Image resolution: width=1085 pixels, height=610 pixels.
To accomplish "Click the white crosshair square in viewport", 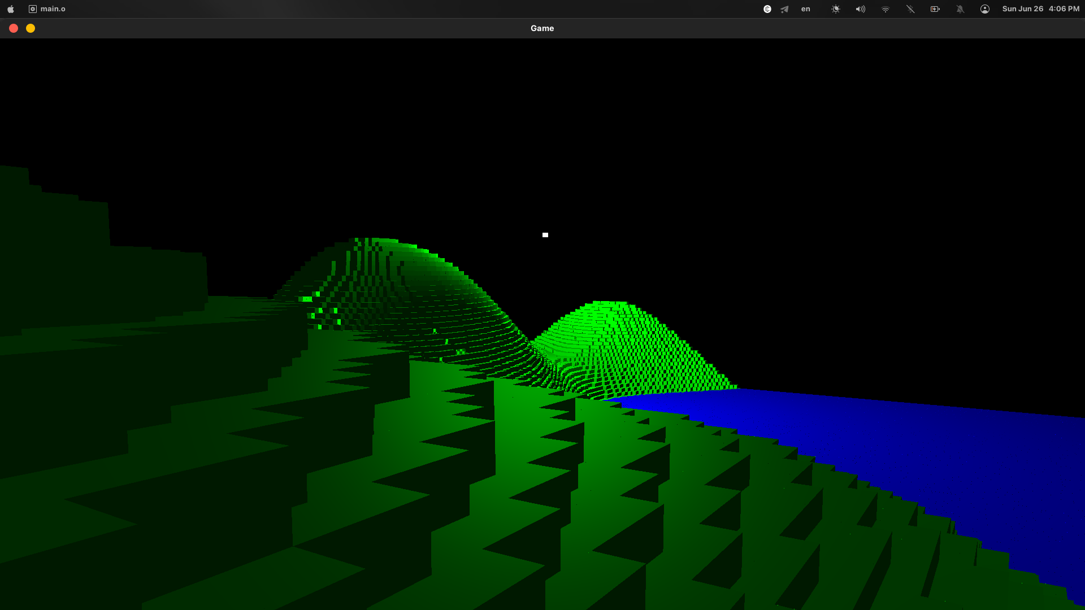I will coord(545,235).
